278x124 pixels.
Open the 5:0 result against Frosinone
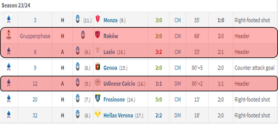point(158,100)
